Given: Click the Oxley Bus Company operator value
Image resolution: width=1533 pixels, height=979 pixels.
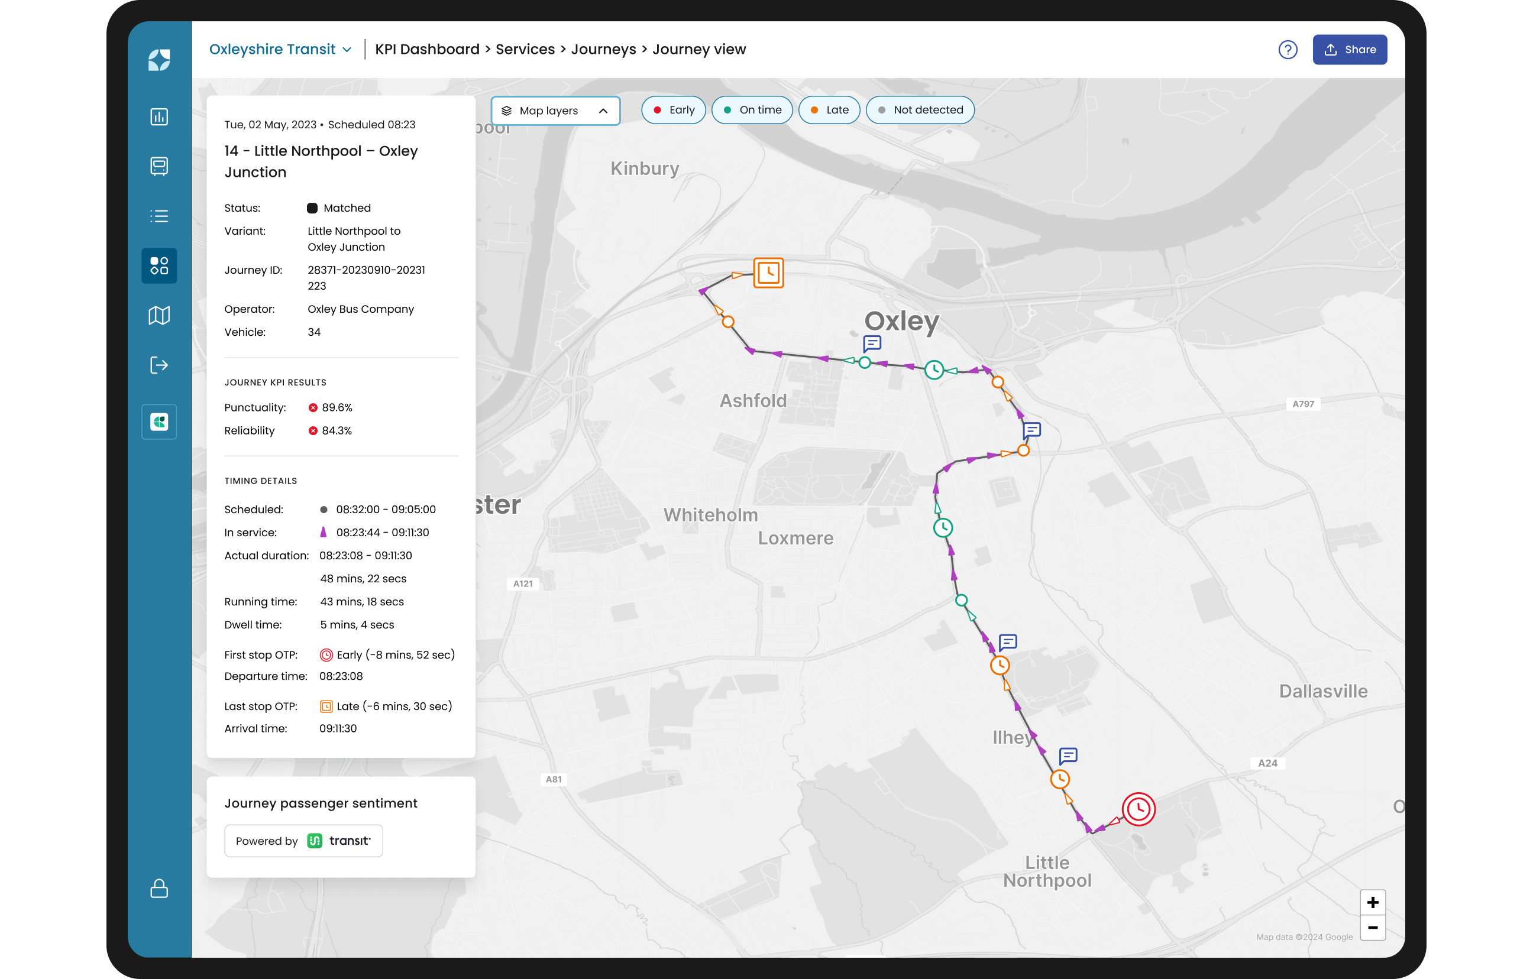Looking at the screenshot, I should click(x=361, y=309).
